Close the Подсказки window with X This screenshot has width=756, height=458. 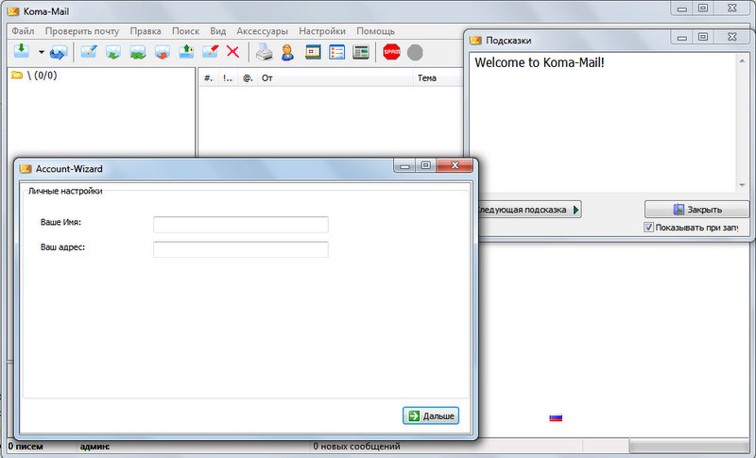pos(731,37)
